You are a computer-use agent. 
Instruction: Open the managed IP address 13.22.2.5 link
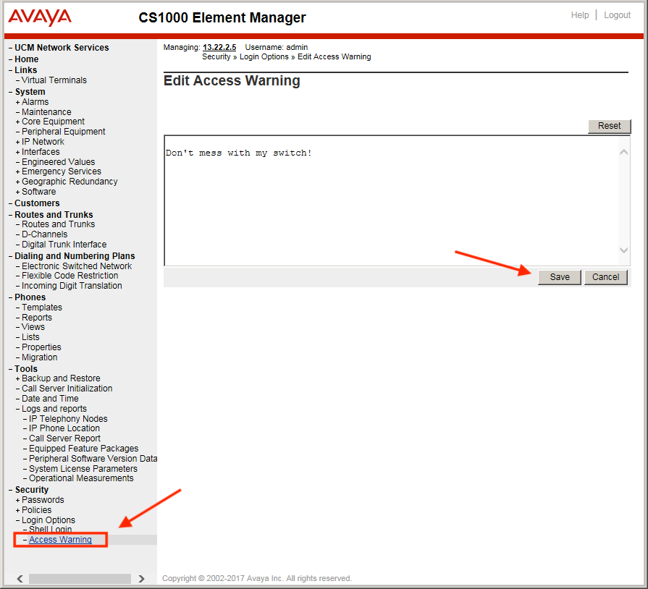pyautogui.click(x=219, y=47)
